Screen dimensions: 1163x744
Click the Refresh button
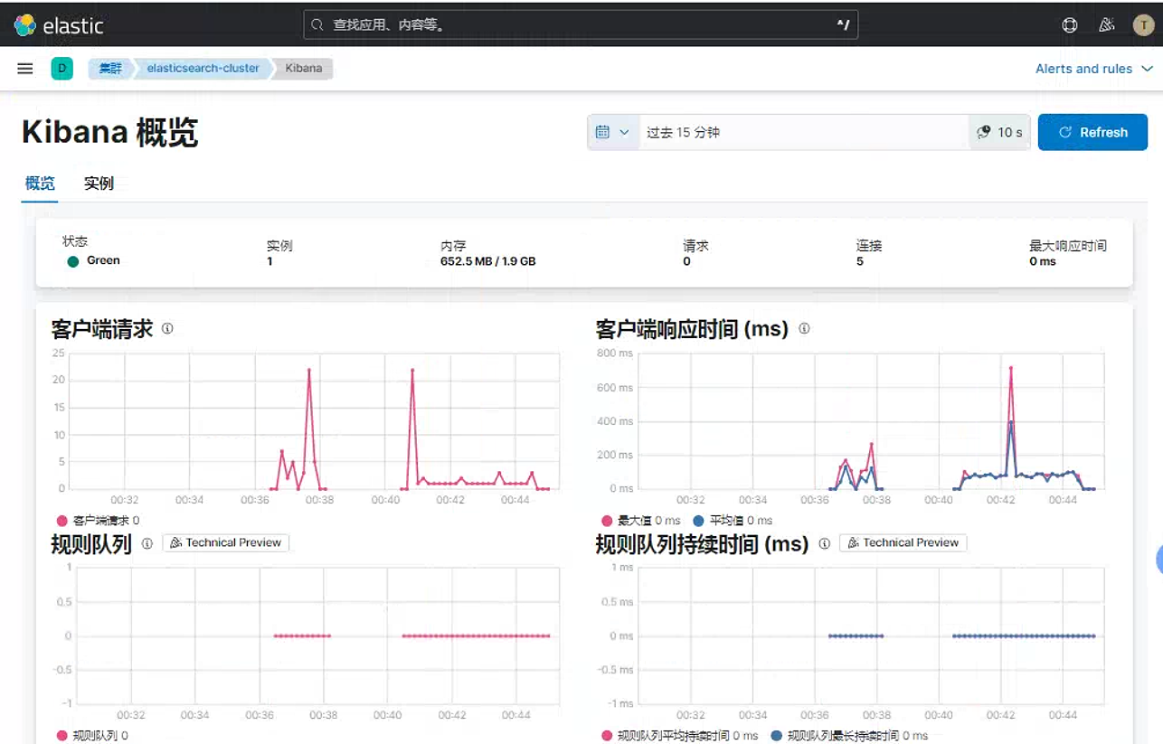(x=1092, y=132)
